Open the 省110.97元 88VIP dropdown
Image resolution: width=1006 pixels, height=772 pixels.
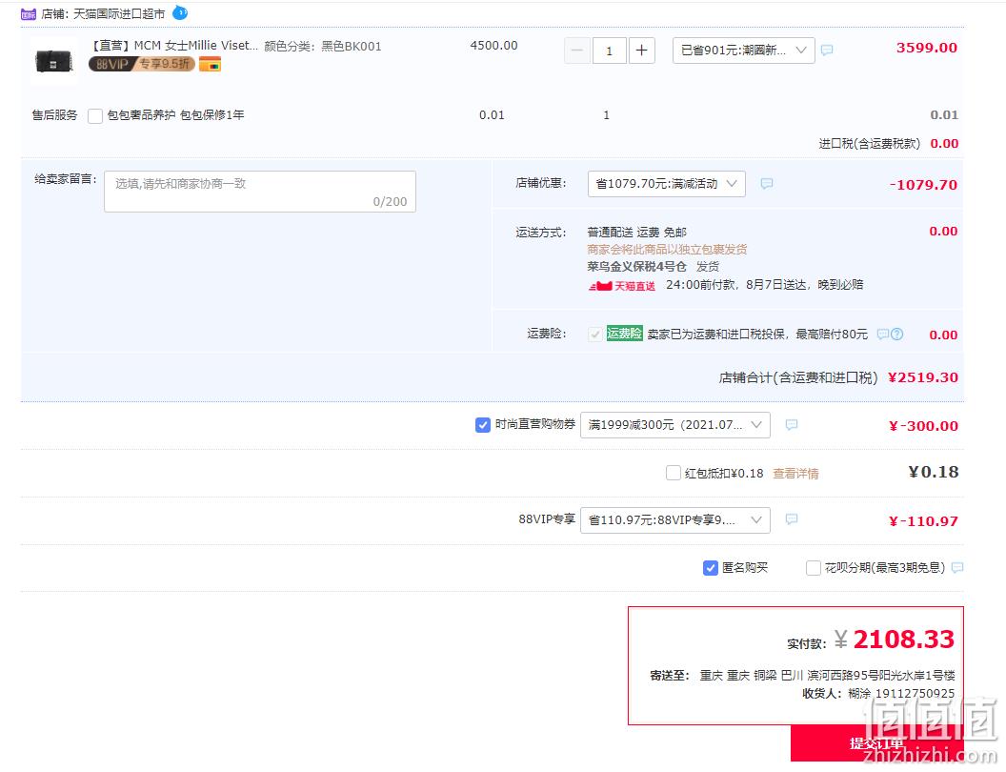[x=674, y=519]
